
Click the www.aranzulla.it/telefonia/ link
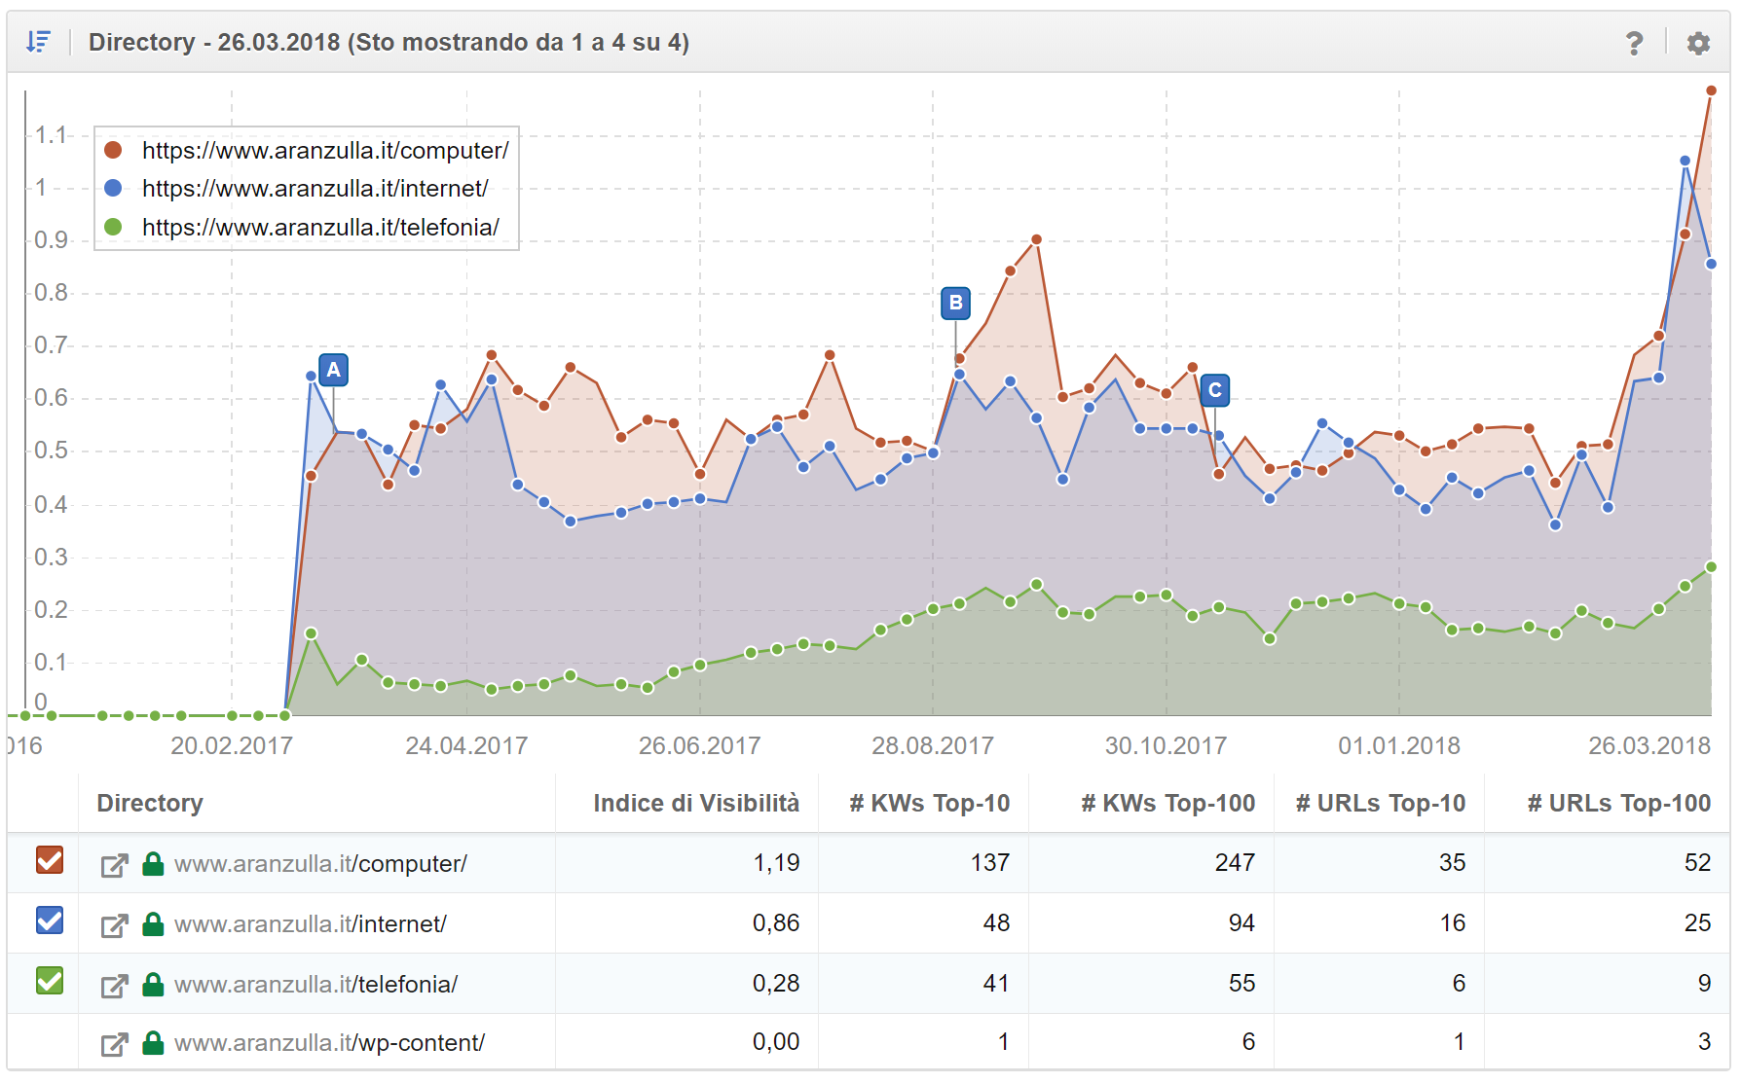tap(315, 985)
